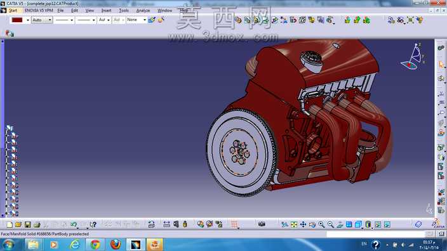
Task: Click the What's This help cursor icon
Action: [x=93, y=224]
